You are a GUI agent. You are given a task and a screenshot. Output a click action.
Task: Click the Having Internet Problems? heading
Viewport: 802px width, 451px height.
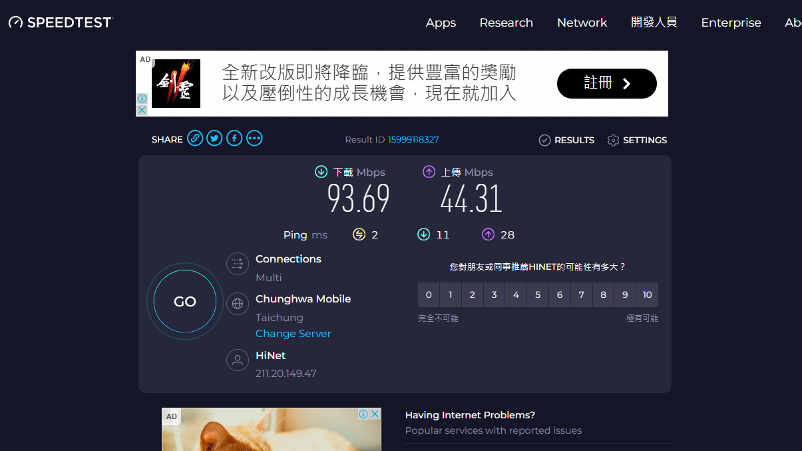pyautogui.click(x=471, y=415)
